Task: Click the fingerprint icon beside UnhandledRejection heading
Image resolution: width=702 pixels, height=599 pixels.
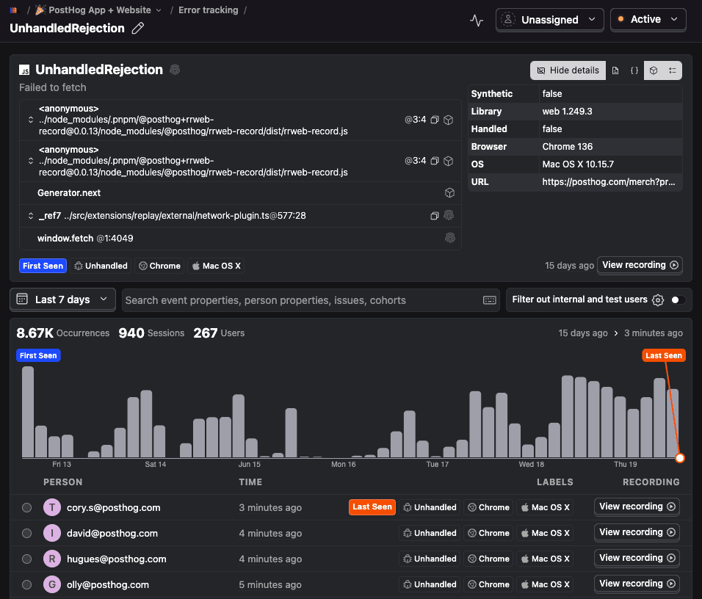Action: point(175,70)
